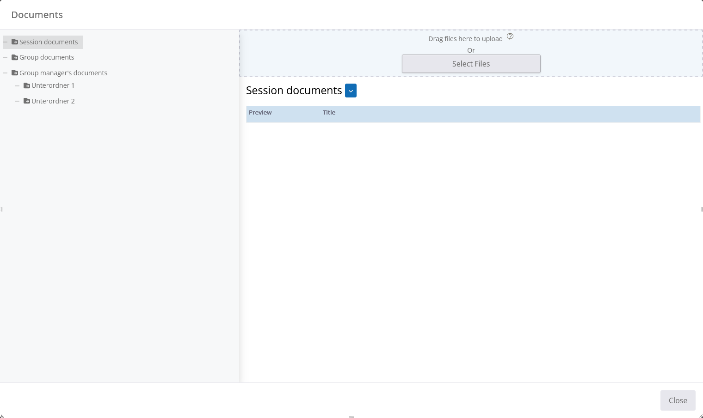The image size is (703, 418).
Task: Close the Documents dialog
Action: pyautogui.click(x=678, y=400)
